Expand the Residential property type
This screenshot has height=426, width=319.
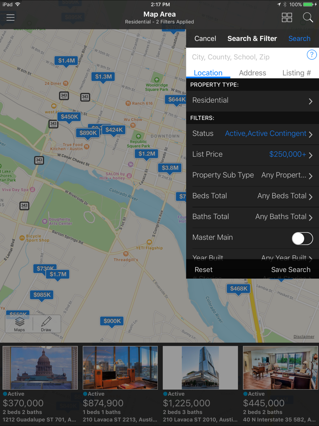click(x=253, y=101)
